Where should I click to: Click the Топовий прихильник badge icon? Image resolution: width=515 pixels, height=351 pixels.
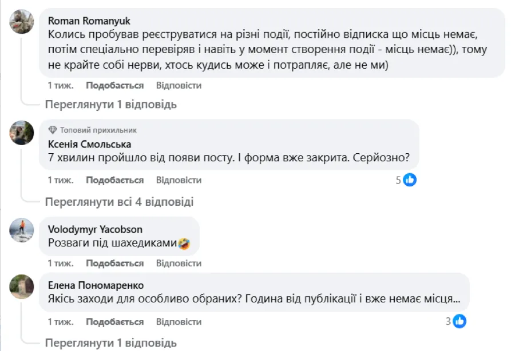[x=53, y=129]
